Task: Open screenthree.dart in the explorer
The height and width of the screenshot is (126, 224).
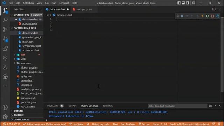Action: pos(31,46)
